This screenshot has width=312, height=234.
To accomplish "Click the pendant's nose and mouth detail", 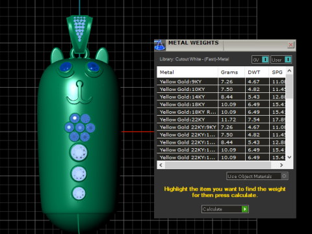I will (x=79, y=92).
